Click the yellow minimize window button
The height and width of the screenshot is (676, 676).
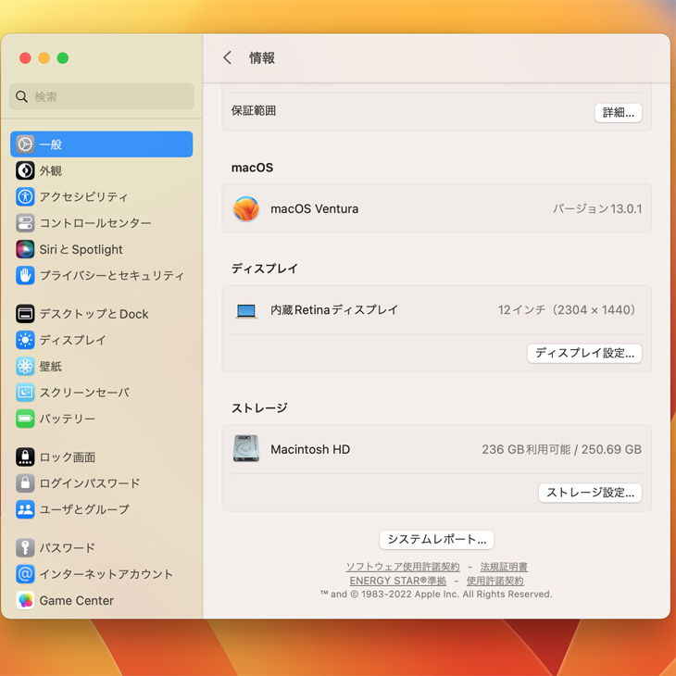click(x=44, y=57)
